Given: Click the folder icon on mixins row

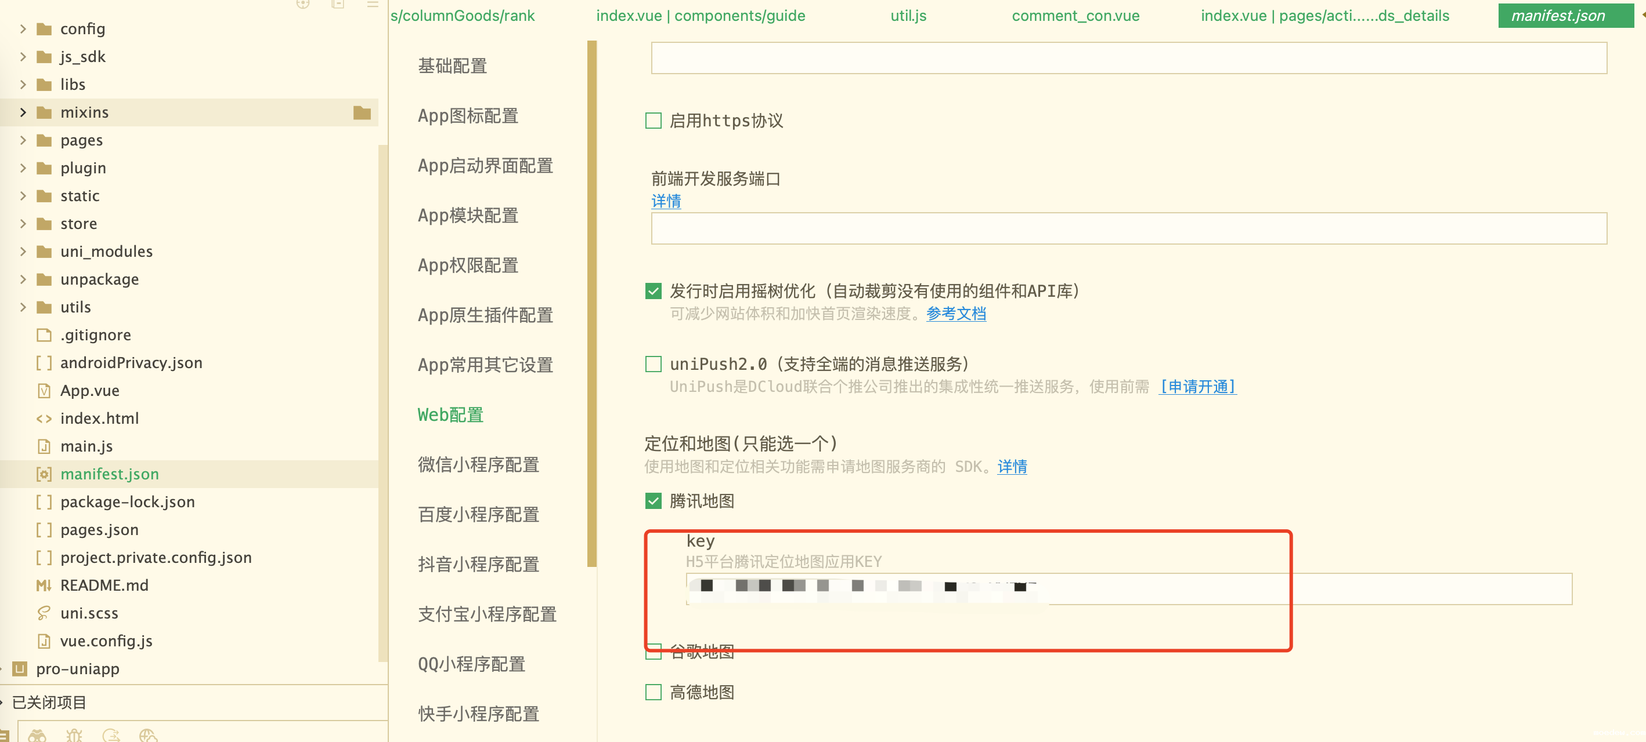Looking at the screenshot, I should click(x=362, y=113).
